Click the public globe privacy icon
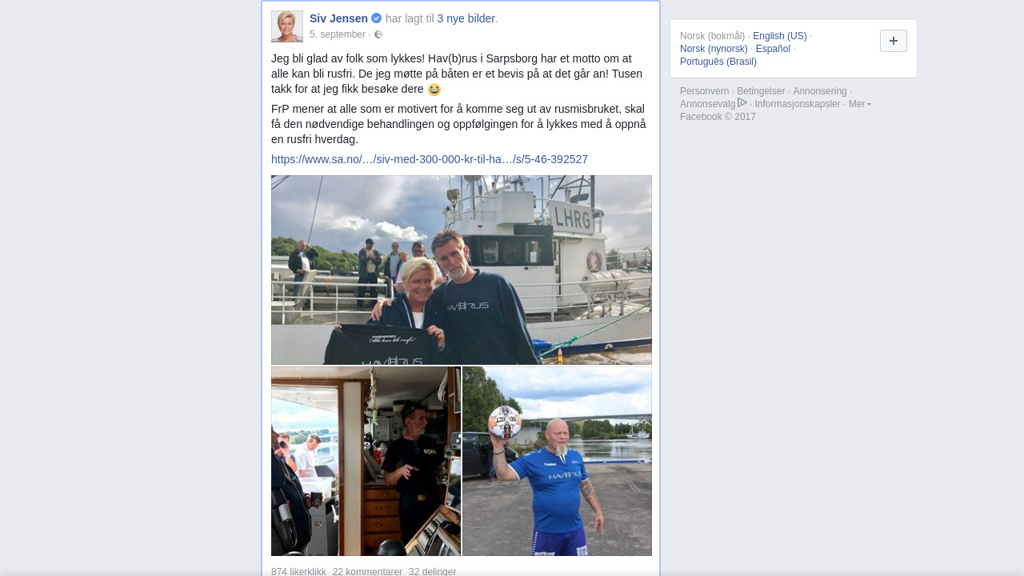The image size is (1024, 576). [378, 34]
